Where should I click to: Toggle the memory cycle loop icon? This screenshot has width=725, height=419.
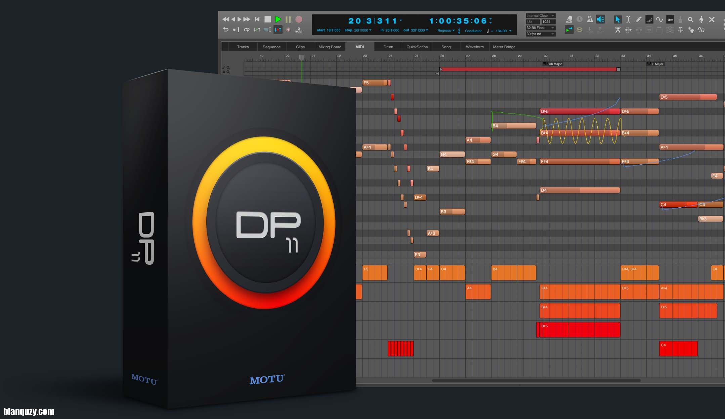(x=247, y=30)
